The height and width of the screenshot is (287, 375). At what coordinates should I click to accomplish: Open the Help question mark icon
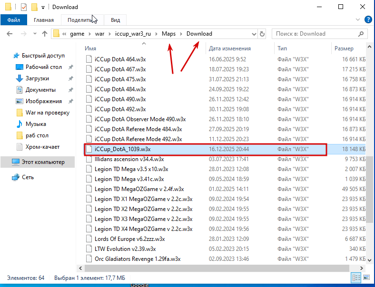(368, 19)
